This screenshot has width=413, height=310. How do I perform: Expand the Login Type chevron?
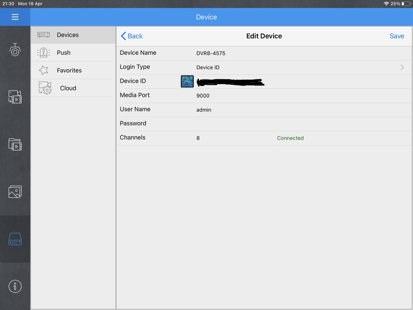click(x=402, y=67)
